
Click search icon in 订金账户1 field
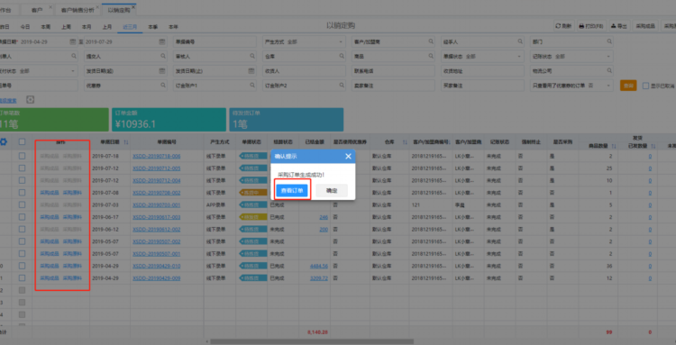click(x=252, y=86)
